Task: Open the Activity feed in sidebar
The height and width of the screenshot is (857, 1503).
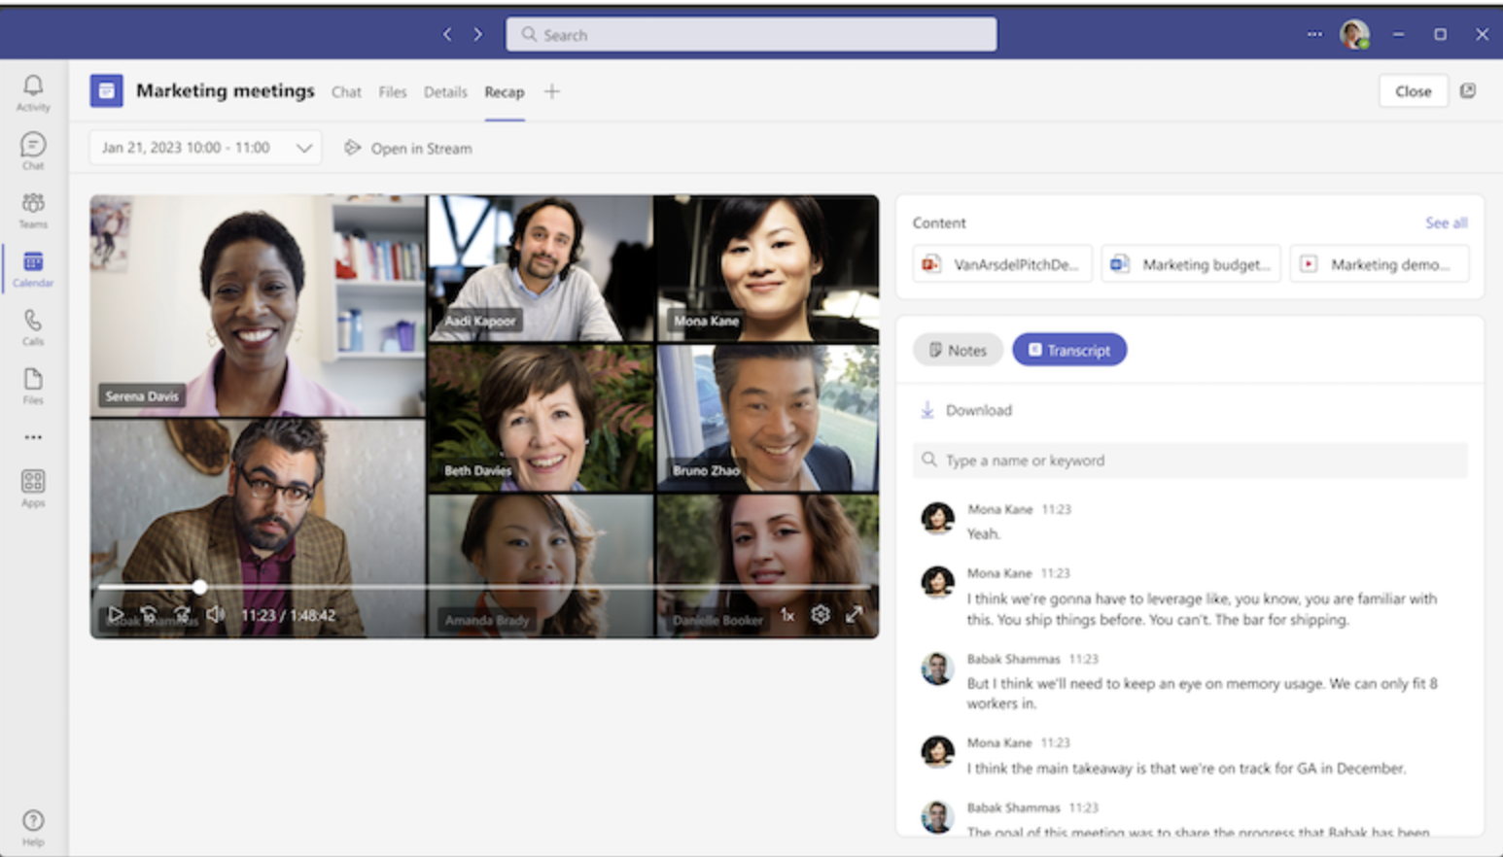Action: pos(33,93)
